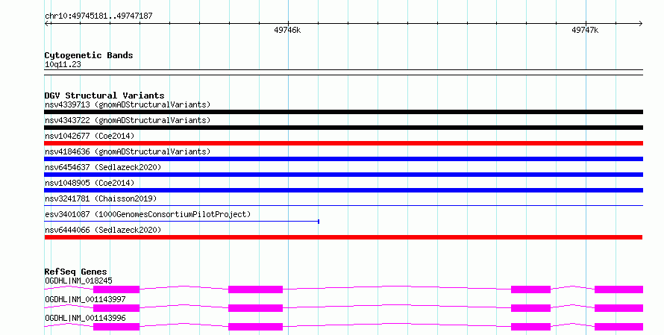Screen dimensions: 664x335
Task: Click the second exon of OGDHL|NM_018245
Action: [x=255, y=289]
